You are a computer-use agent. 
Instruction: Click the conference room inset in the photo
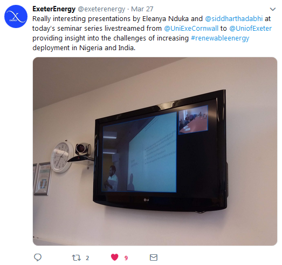[194, 119]
